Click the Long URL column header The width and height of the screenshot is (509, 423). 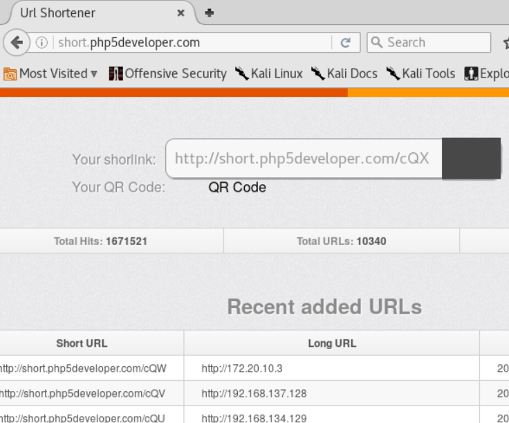(331, 343)
